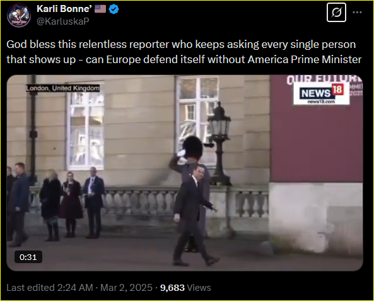Screen dimensions: 374x301
Task: Click the Grok explain-post icon
Action: tap(336, 12)
